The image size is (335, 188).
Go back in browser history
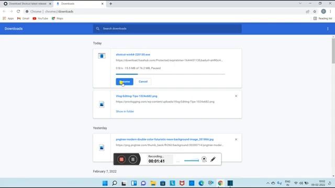point(4,11)
